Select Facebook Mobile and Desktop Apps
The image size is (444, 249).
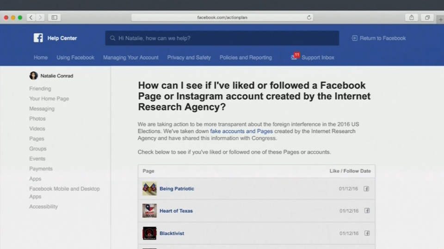click(65, 193)
